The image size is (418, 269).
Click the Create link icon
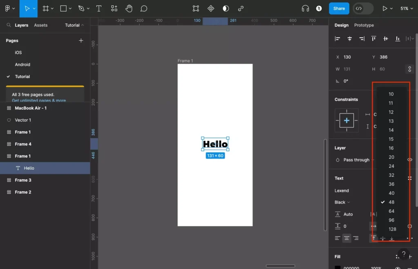[241, 9]
